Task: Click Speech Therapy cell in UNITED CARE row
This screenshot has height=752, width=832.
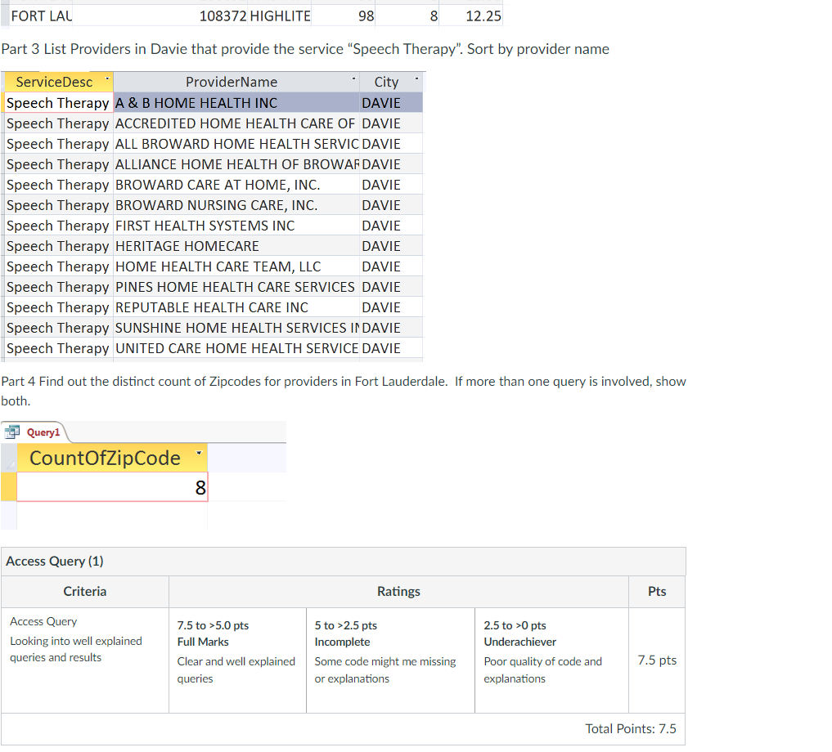Action: pos(59,348)
